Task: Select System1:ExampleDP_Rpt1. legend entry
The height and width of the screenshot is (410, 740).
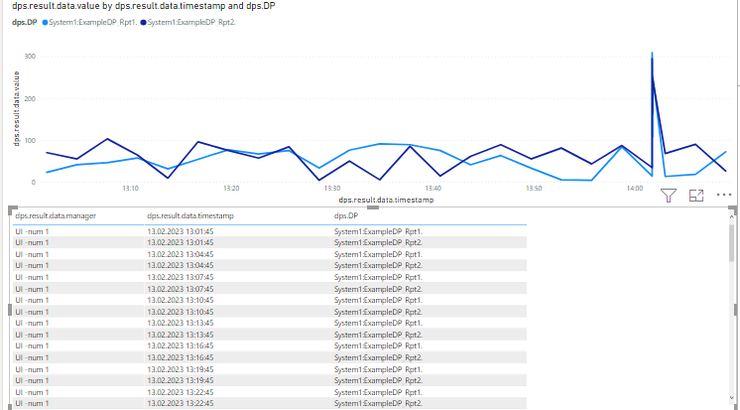Action: [92, 22]
